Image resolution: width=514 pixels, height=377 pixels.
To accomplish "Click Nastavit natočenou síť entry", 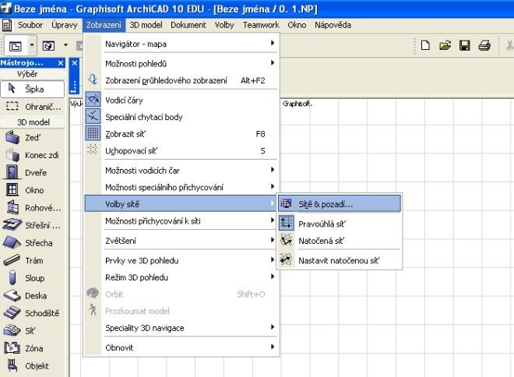I will [x=340, y=261].
